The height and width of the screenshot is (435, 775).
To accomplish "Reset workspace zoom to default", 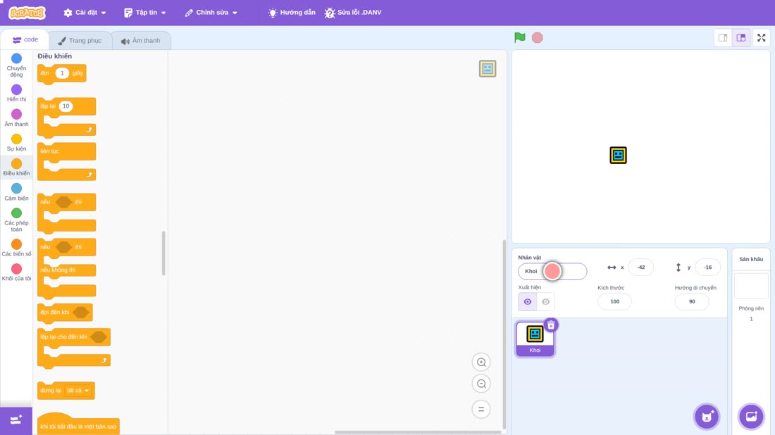I will 481,409.
